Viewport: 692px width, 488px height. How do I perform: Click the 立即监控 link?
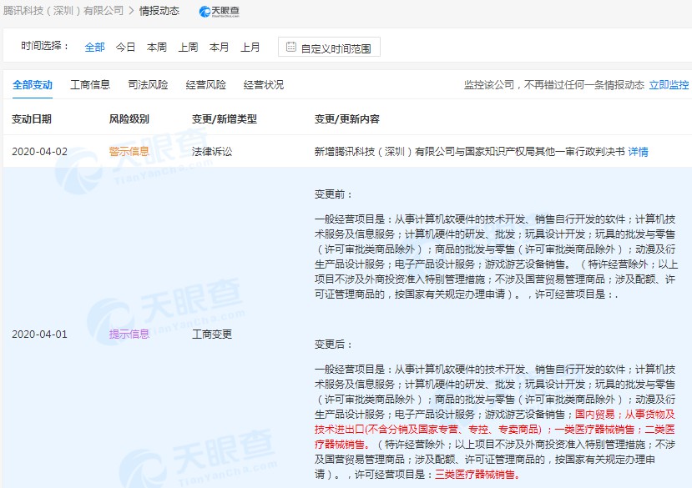pos(669,85)
